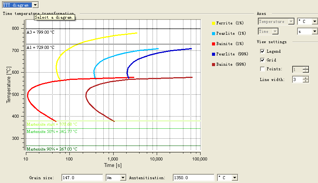This screenshot has height=183, width=318.
Task: Click the light blue Pearlite (1%) legend swatch
Action: [x=214, y=34]
